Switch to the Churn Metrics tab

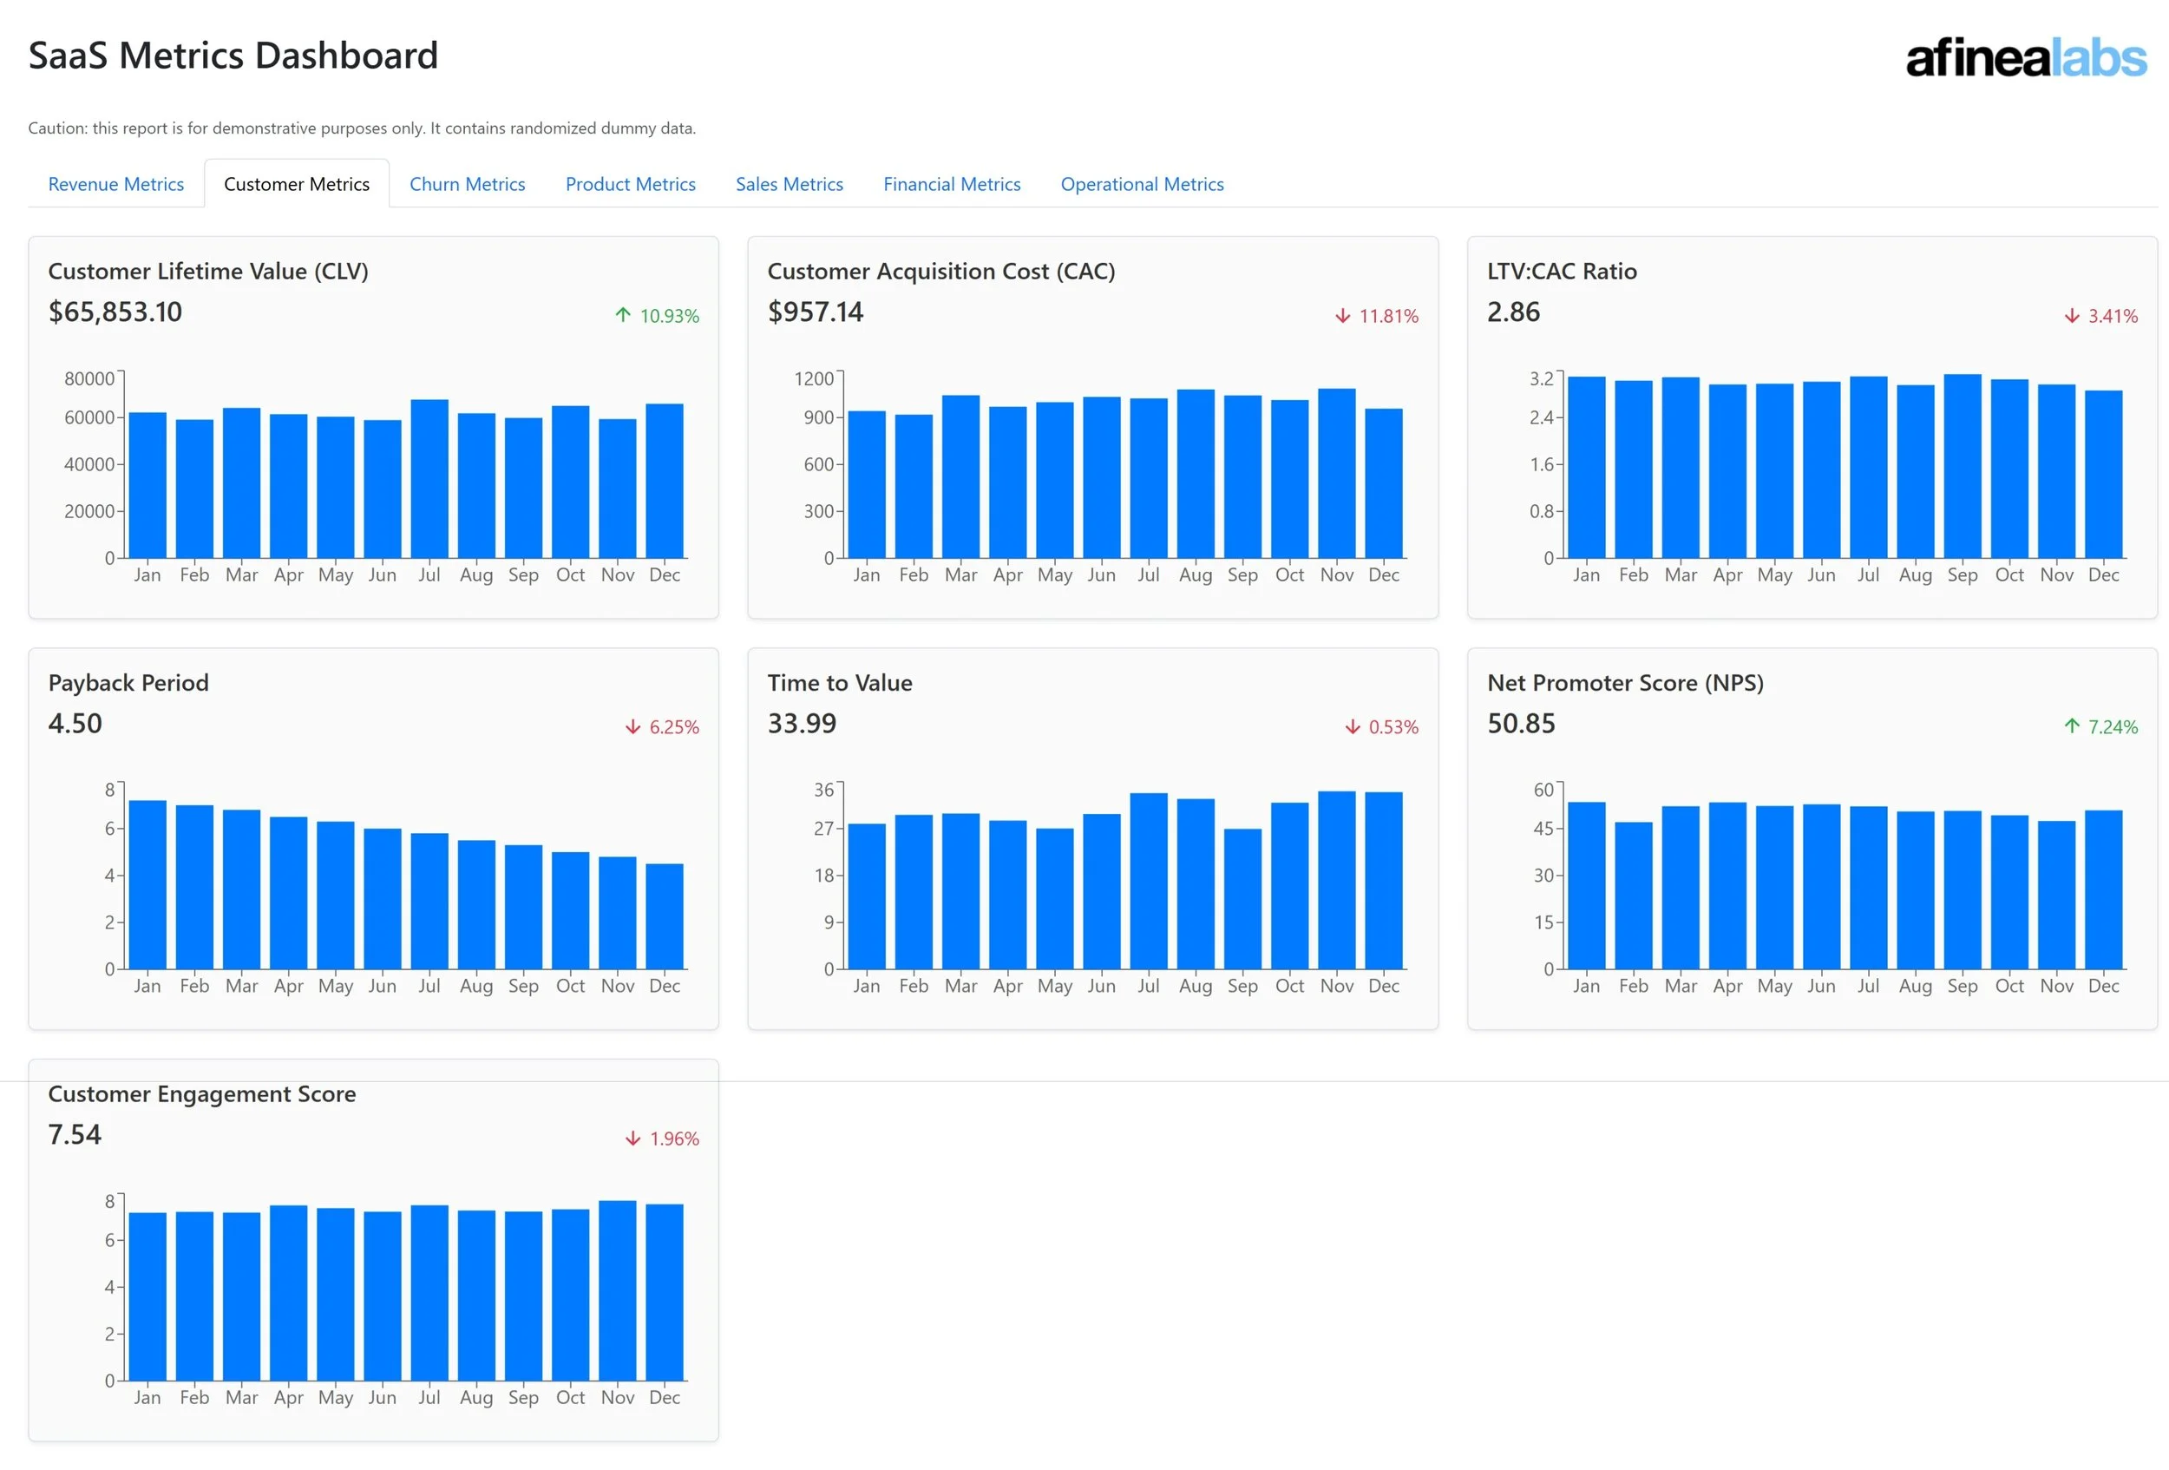[x=467, y=184]
